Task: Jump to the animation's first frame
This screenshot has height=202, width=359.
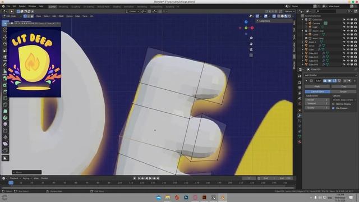Action: pyautogui.click(x=139, y=178)
